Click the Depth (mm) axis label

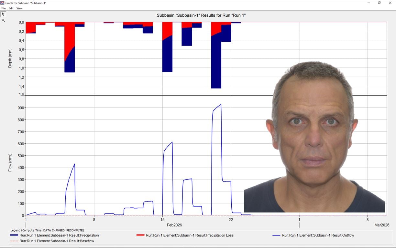(10, 58)
